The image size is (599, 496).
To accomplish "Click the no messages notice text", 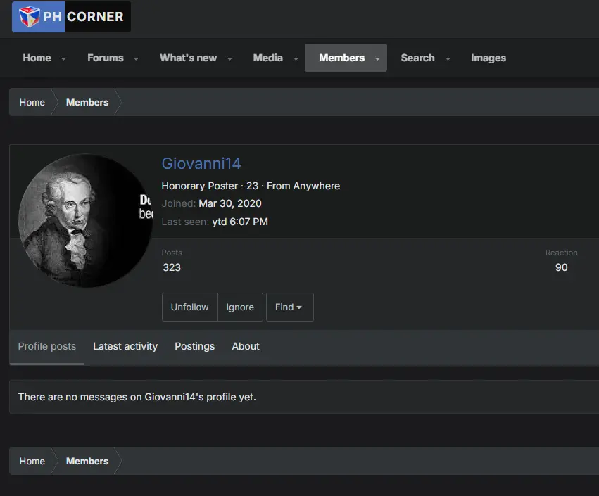I will 137,397.
